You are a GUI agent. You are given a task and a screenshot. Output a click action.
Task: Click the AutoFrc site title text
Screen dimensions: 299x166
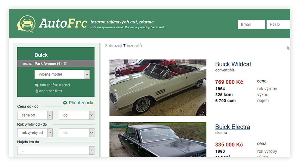click(63, 23)
